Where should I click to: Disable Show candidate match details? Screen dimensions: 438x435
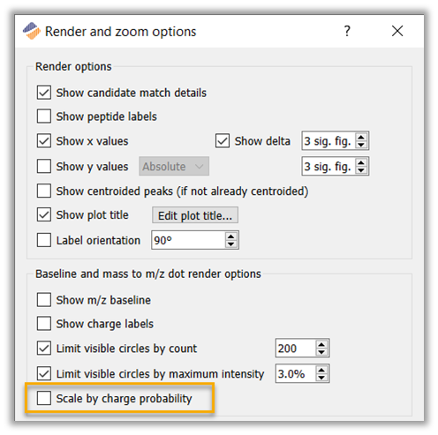44,93
